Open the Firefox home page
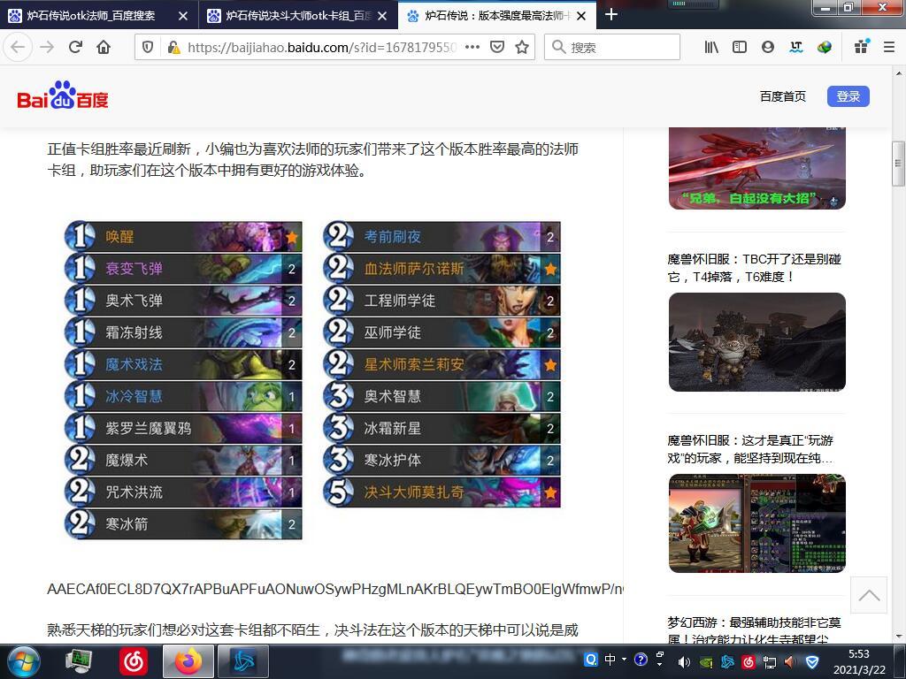This screenshot has width=906, height=679. (x=104, y=47)
